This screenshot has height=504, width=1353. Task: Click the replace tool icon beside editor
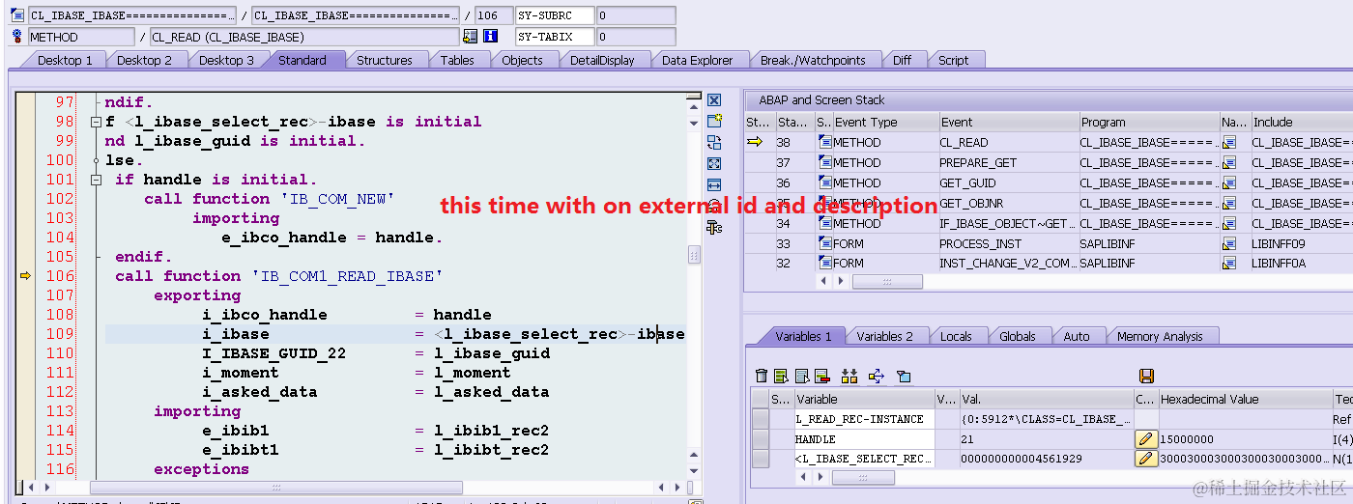[714, 143]
